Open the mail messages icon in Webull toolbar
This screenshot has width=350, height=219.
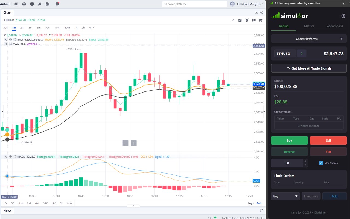click(16, 4)
